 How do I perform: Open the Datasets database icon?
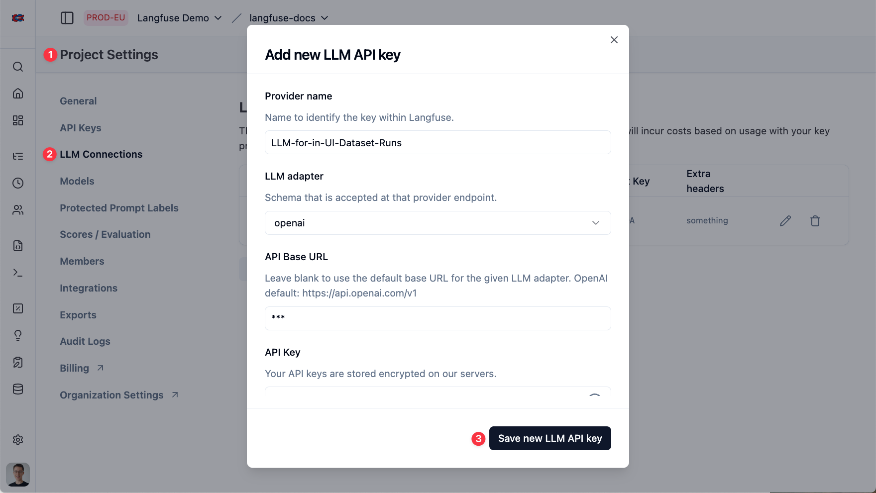click(x=18, y=389)
